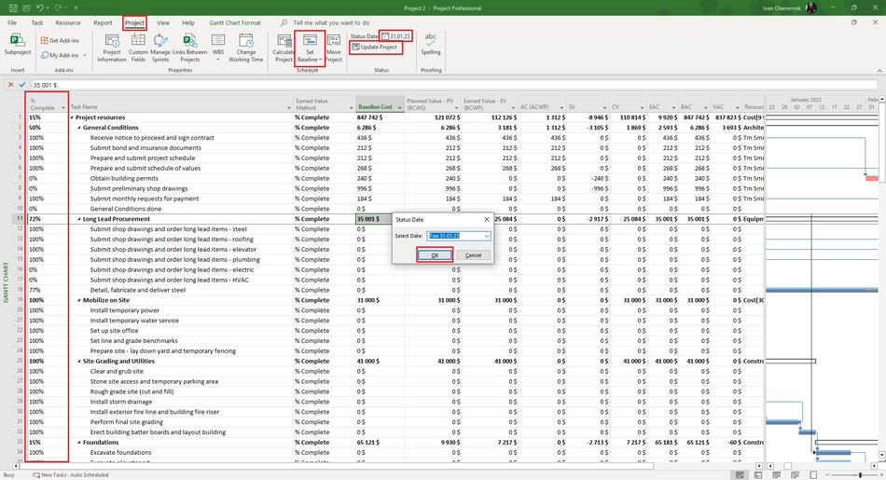This screenshot has height=480, width=886.
Task: Confirm the cell entry with the check icon
Action: pyautogui.click(x=22, y=85)
